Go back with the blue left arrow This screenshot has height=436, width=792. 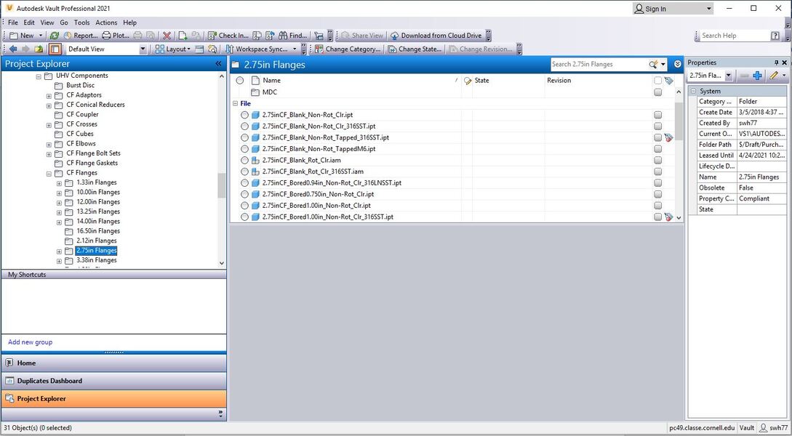coord(13,49)
